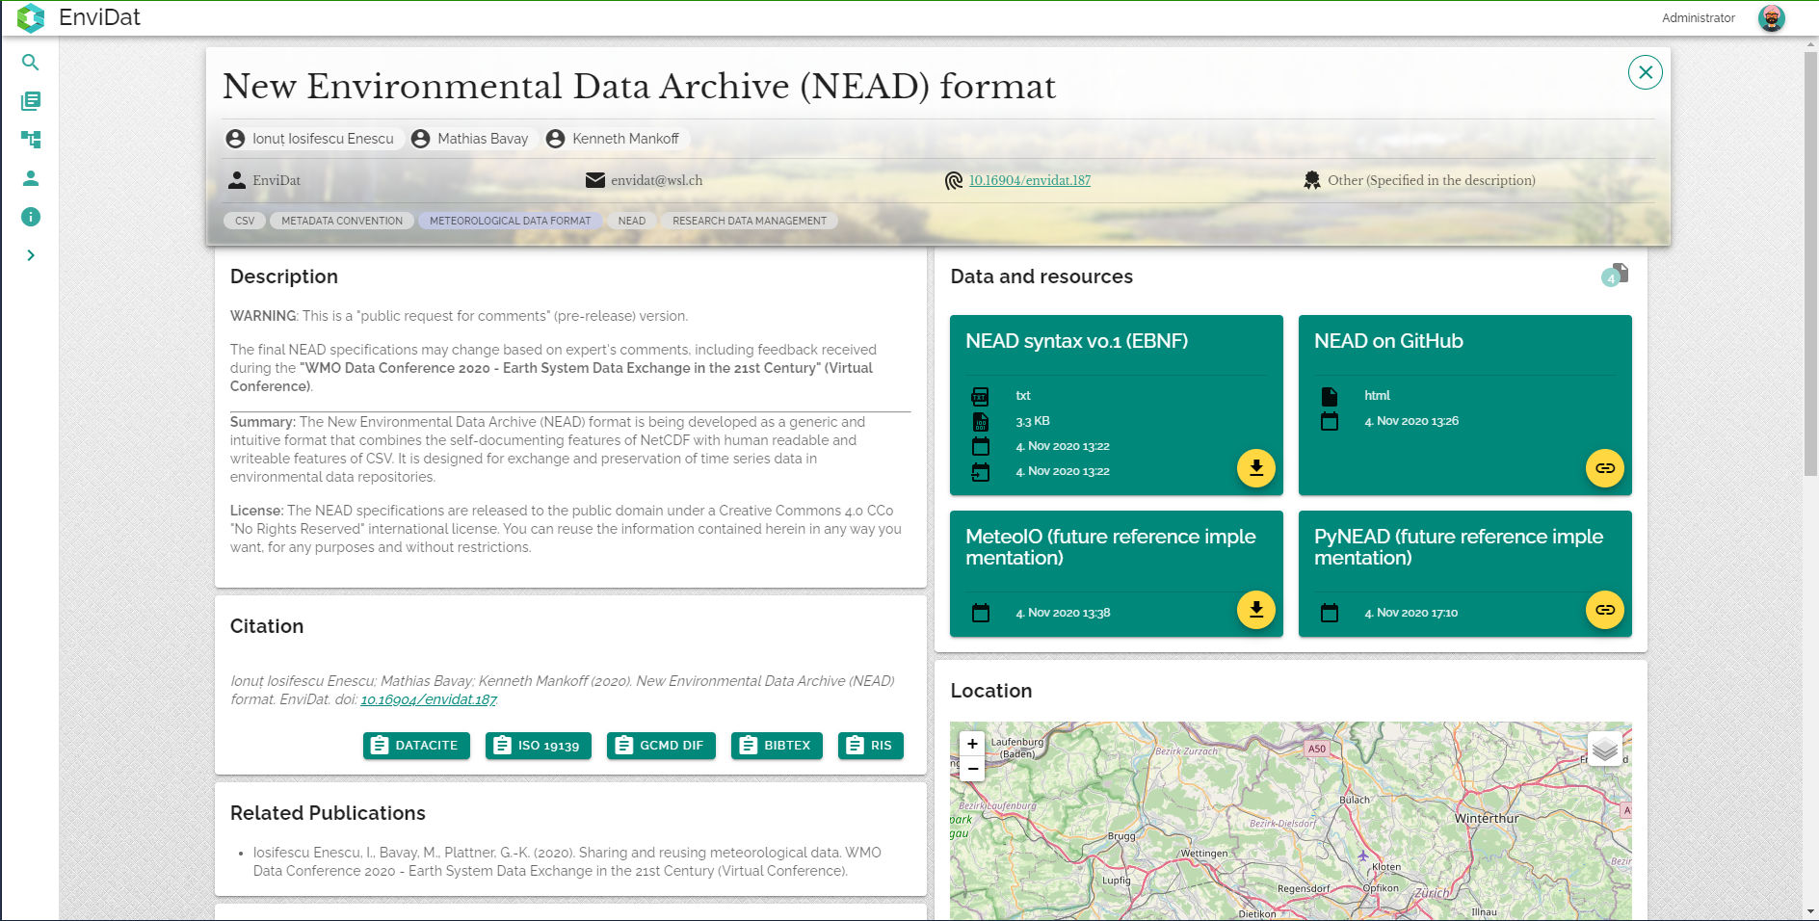Image resolution: width=1819 pixels, height=921 pixels.
Task: Click the resources count file icon
Action: click(x=1616, y=276)
